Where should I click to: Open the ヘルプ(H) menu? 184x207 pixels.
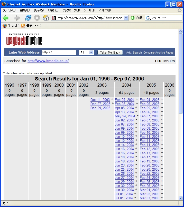(x=105, y=10)
